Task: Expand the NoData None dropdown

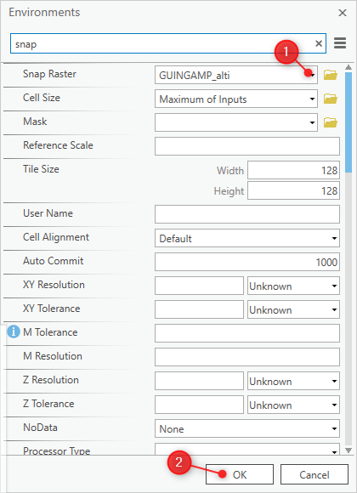Action: coord(247,428)
